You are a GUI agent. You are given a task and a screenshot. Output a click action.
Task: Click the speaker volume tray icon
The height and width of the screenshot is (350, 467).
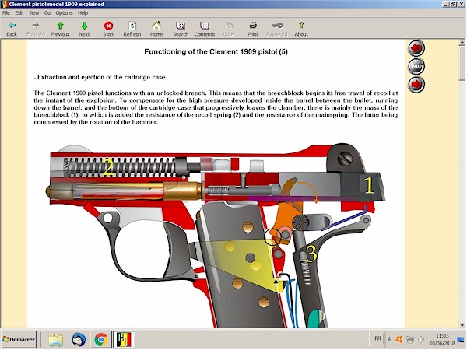[x=421, y=339]
